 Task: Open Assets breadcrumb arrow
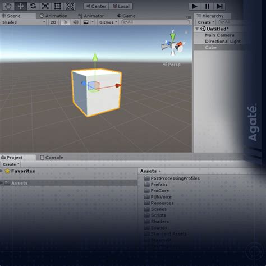click(x=160, y=171)
